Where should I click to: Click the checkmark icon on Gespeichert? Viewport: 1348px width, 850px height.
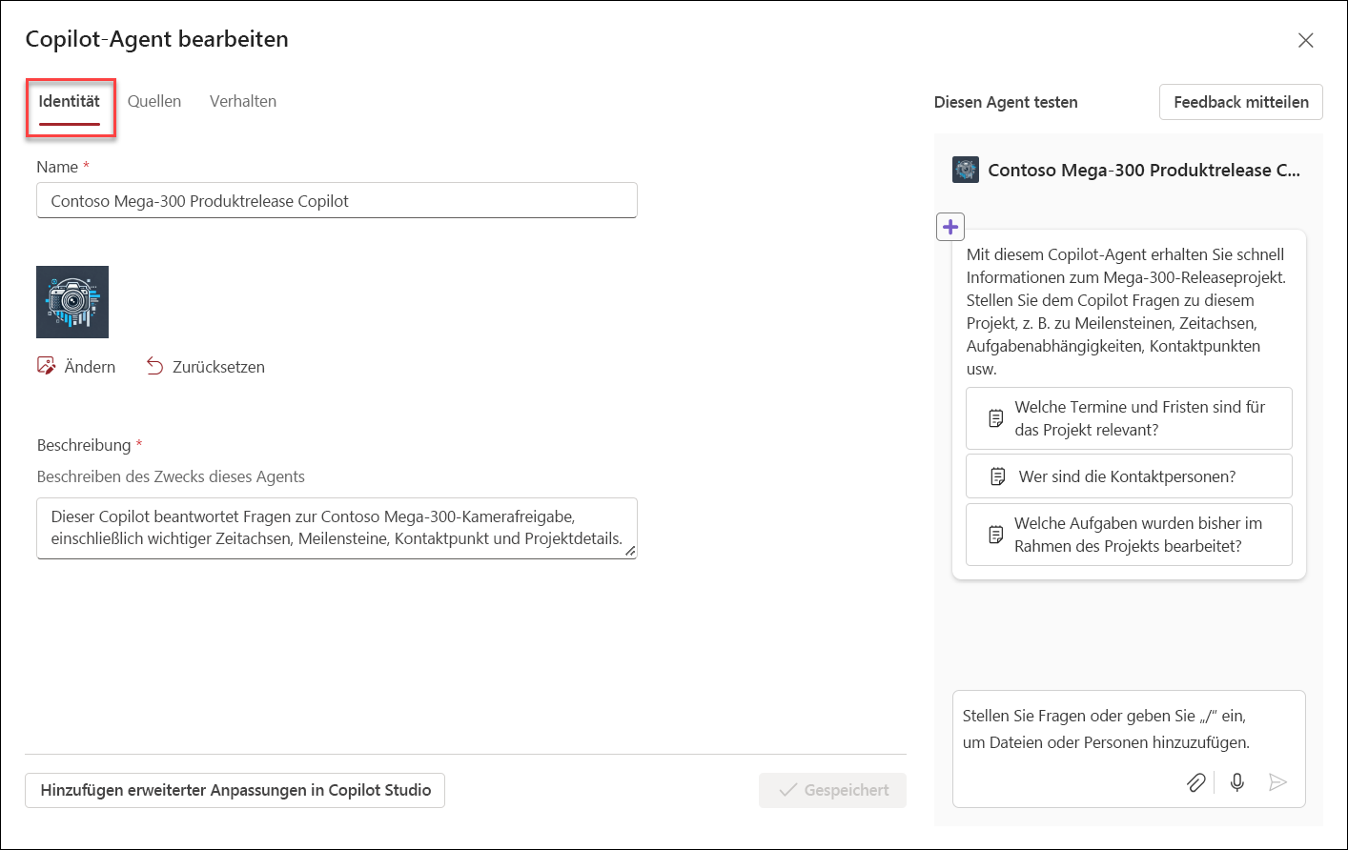787,790
